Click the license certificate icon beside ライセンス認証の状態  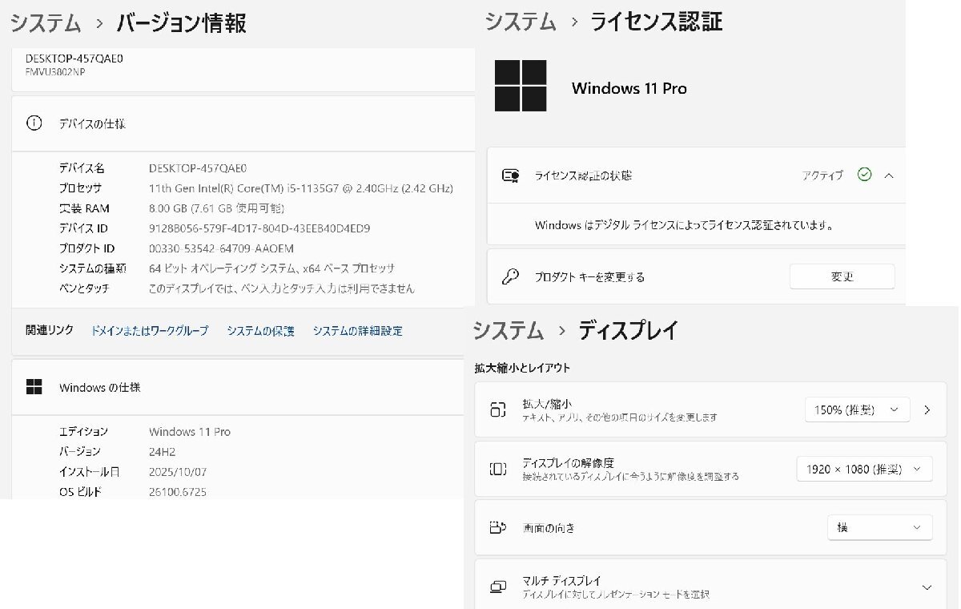coord(510,175)
